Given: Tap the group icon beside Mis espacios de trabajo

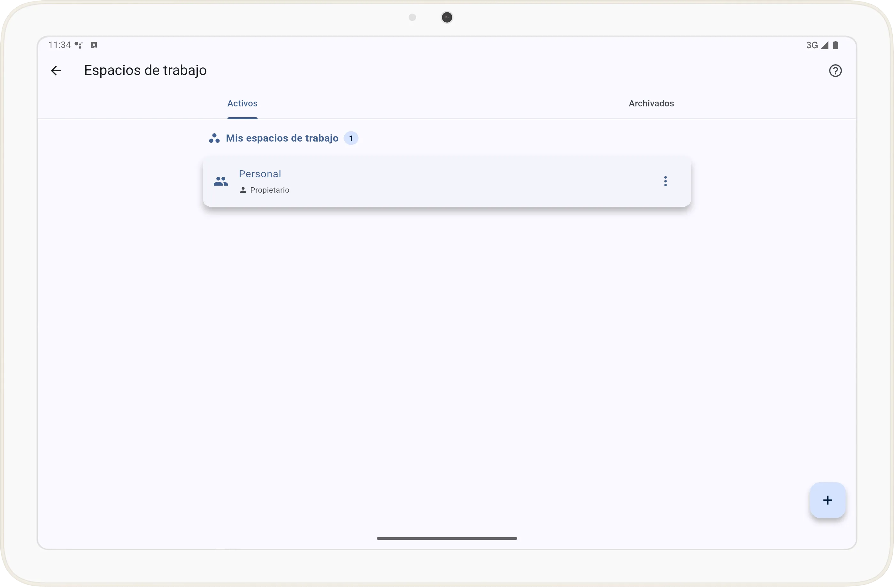Looking at the screenshot, I should (x=214, y=138).
